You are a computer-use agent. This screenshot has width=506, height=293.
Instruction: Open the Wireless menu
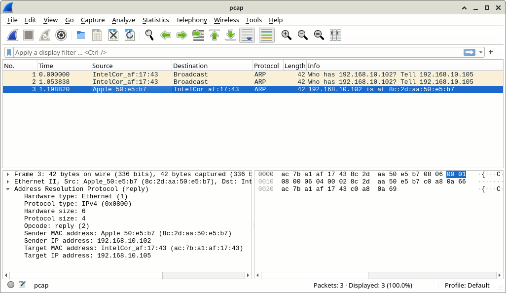226,20
